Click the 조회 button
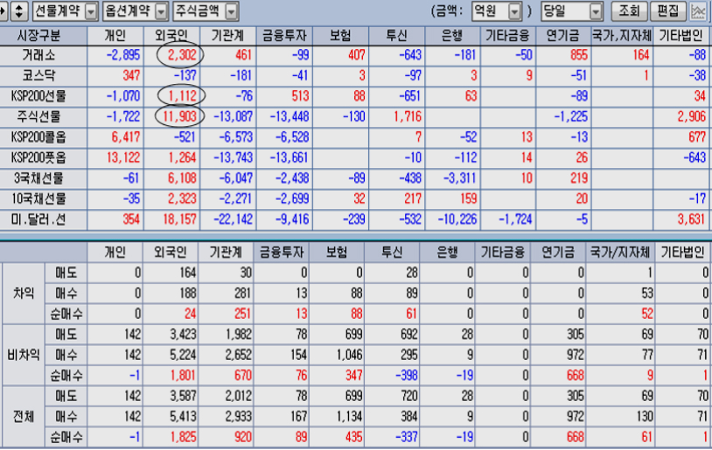The width and height of the screenshot is (712, 450). [628, 11]
